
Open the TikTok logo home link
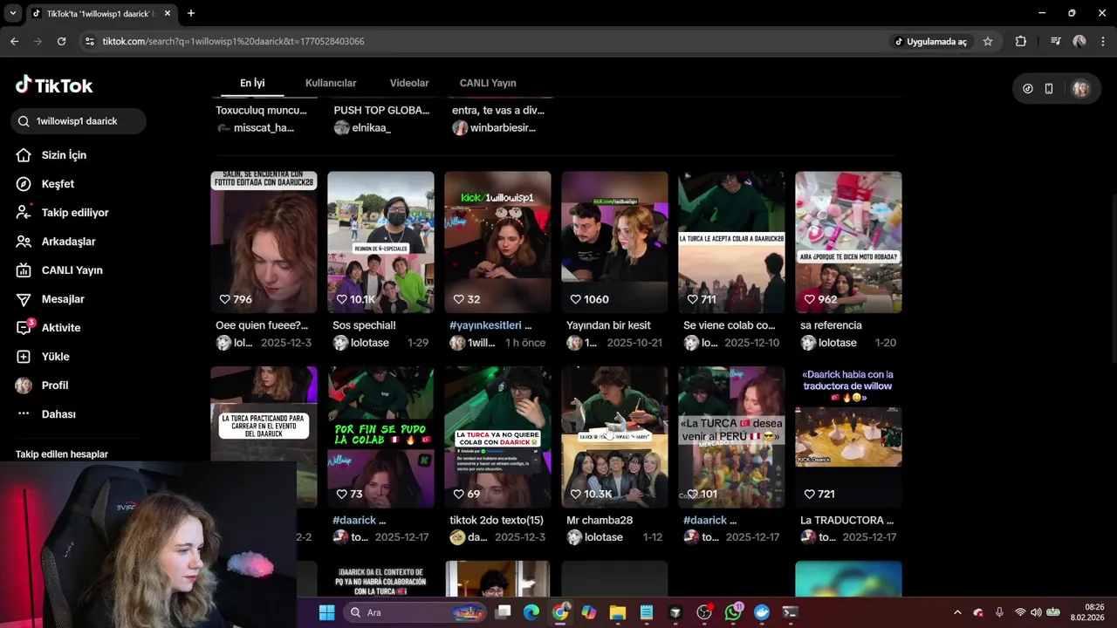click(54, 85)
